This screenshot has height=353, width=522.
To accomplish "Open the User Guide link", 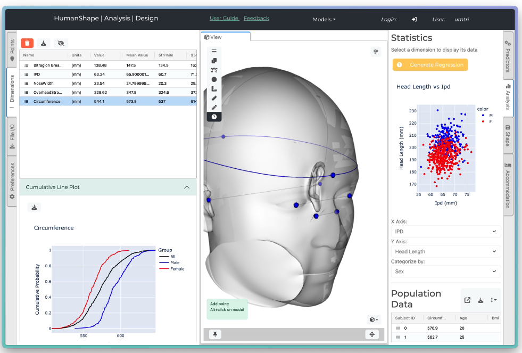I will 223,18.
